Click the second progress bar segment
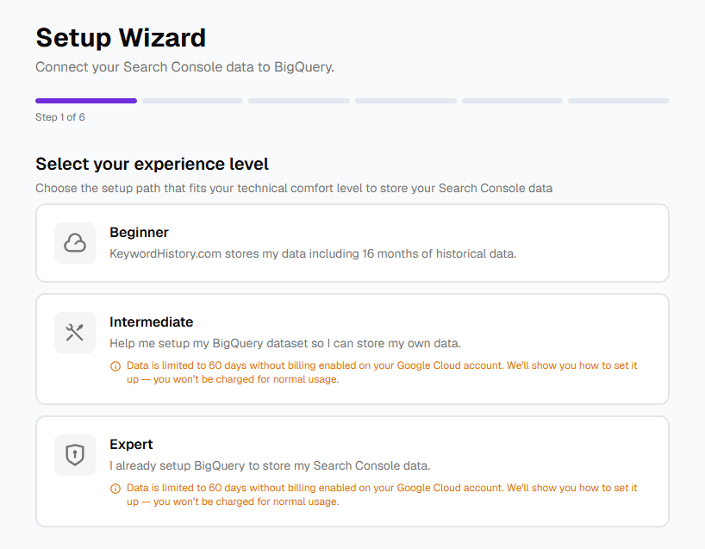Screen dimensions: 705x549 click(x=192, y=101)
